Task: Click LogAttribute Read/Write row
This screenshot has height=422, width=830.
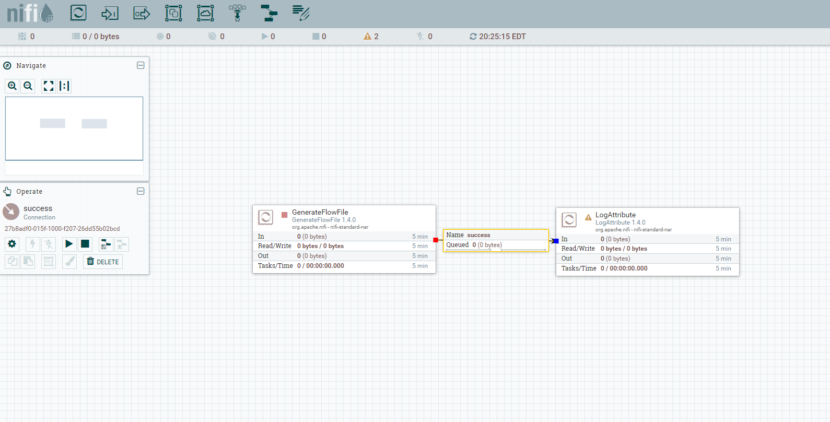Action: (x=648, y=249)
